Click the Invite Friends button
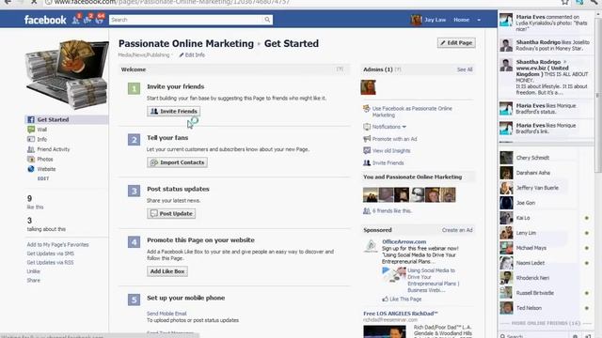 (173, 111)
